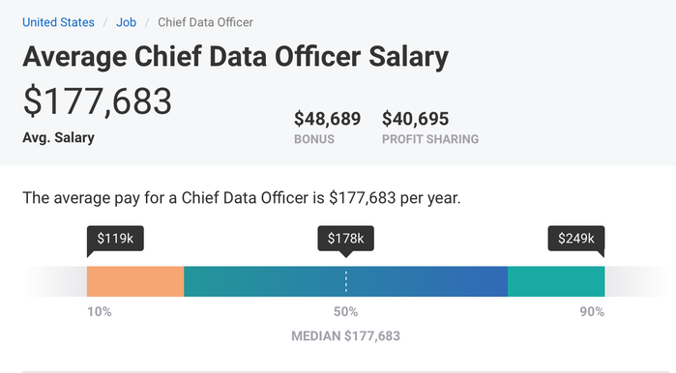Image resolution: width=676 pixels, height=373 pixels.
Task: Open the United States breadcrumb link
Action: click(x=58, y=22)
